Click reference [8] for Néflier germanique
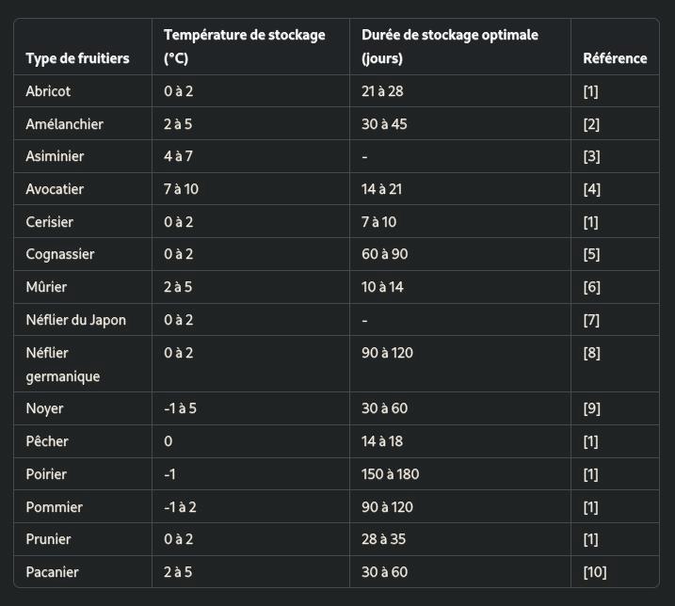The image size is (675, 606). 590,353
